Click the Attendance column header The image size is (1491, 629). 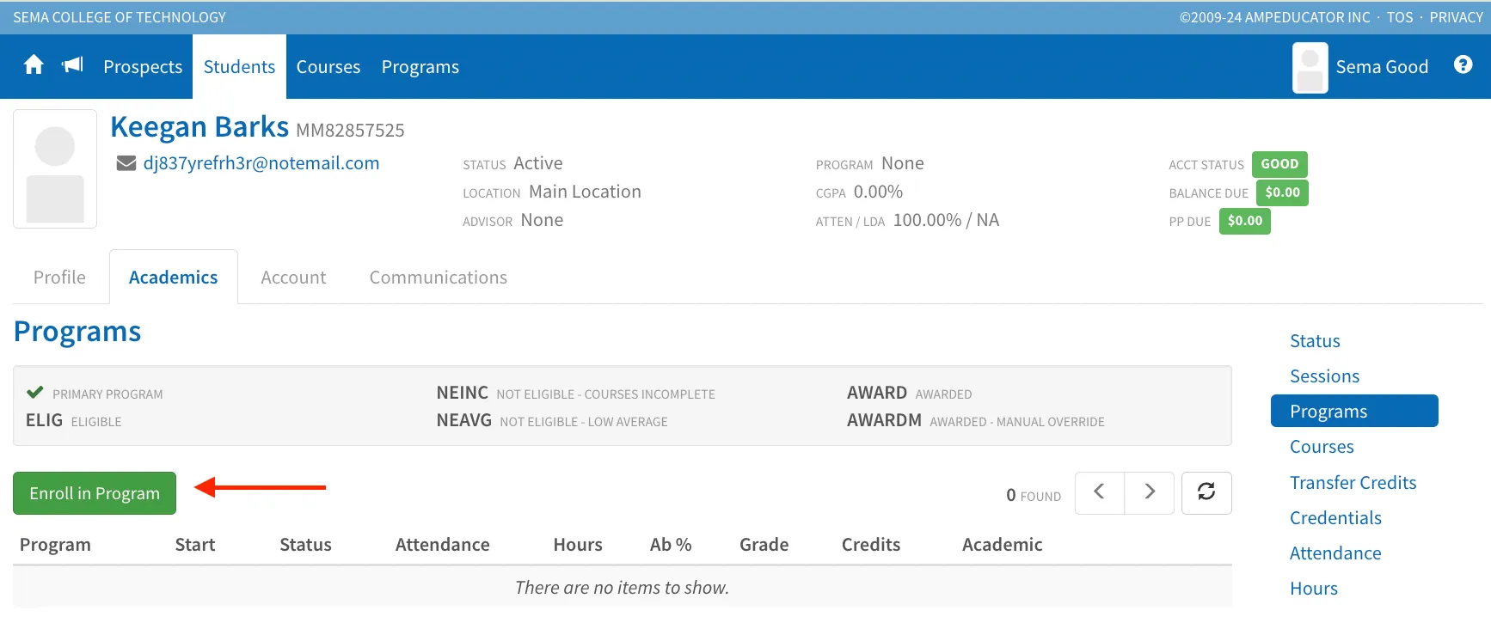[442, 545]
